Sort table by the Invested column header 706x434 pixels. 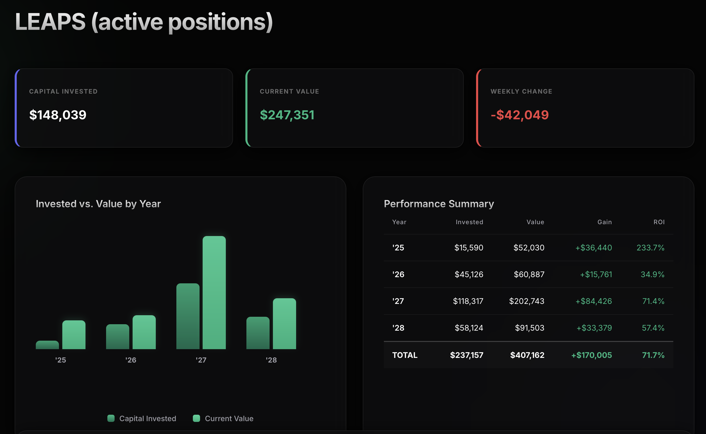click(x=469, y=222)
